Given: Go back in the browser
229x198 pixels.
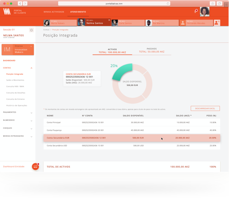Looking at the screenshot, I should coord(20,3).
